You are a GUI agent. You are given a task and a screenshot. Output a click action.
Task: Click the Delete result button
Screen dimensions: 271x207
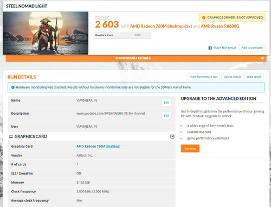[x=232, y=77]
